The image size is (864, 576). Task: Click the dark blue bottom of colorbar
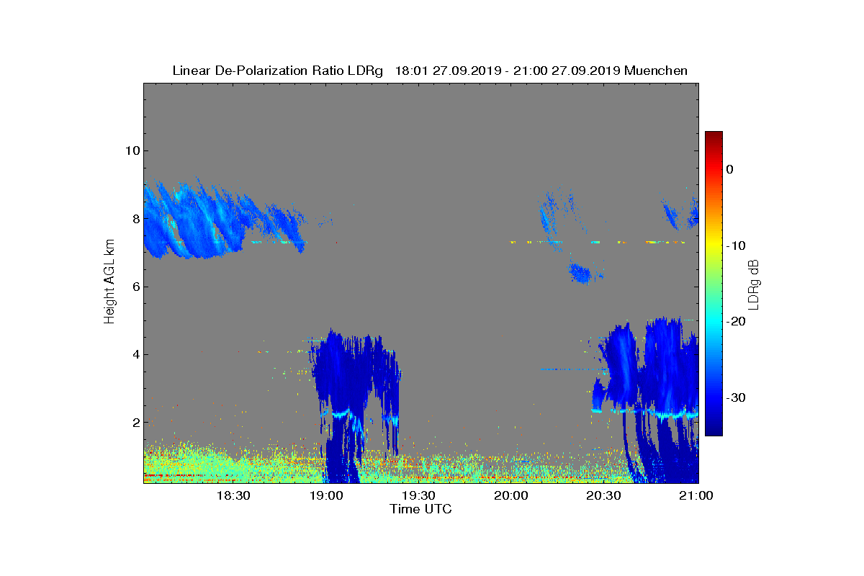[x=714, y=430]
